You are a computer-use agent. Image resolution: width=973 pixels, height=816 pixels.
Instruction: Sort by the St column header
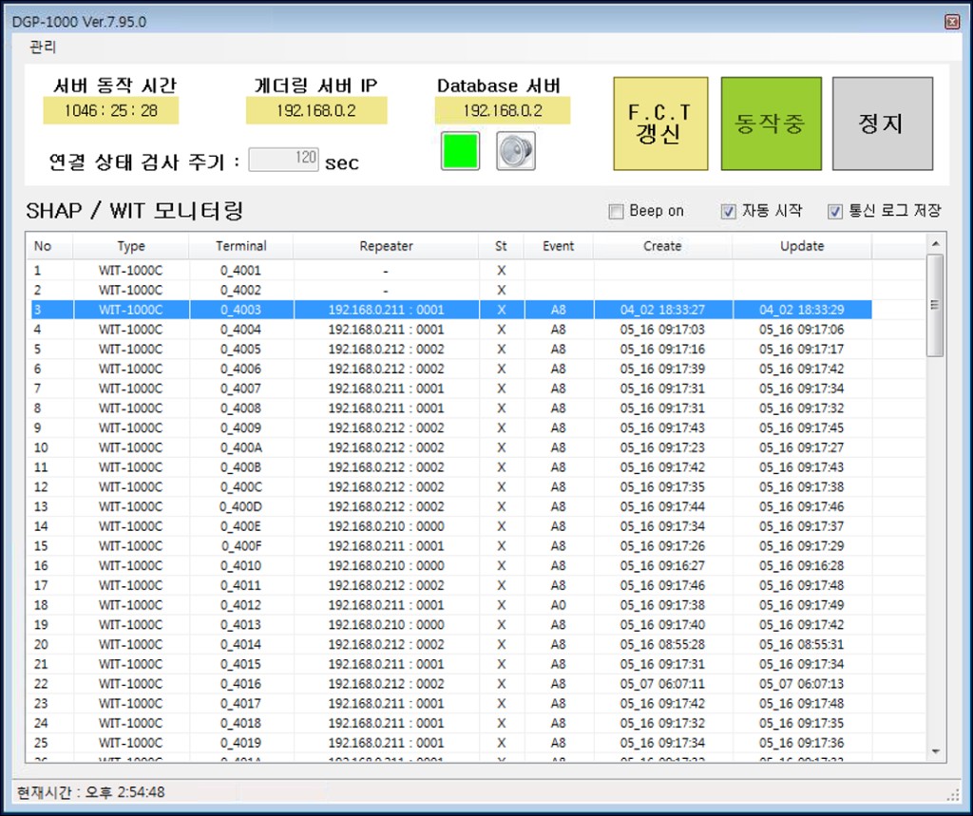pyautogui.click(x=501, y=246)
